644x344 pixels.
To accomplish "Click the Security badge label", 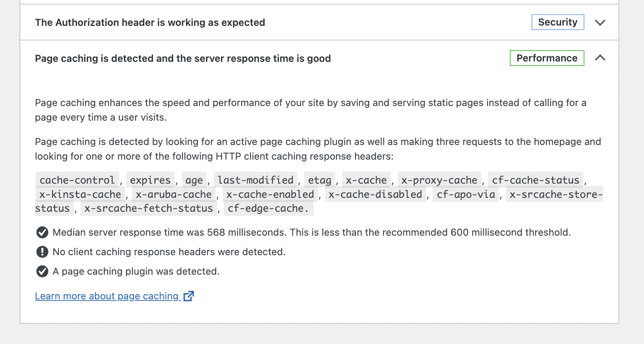I will point(558,22).
